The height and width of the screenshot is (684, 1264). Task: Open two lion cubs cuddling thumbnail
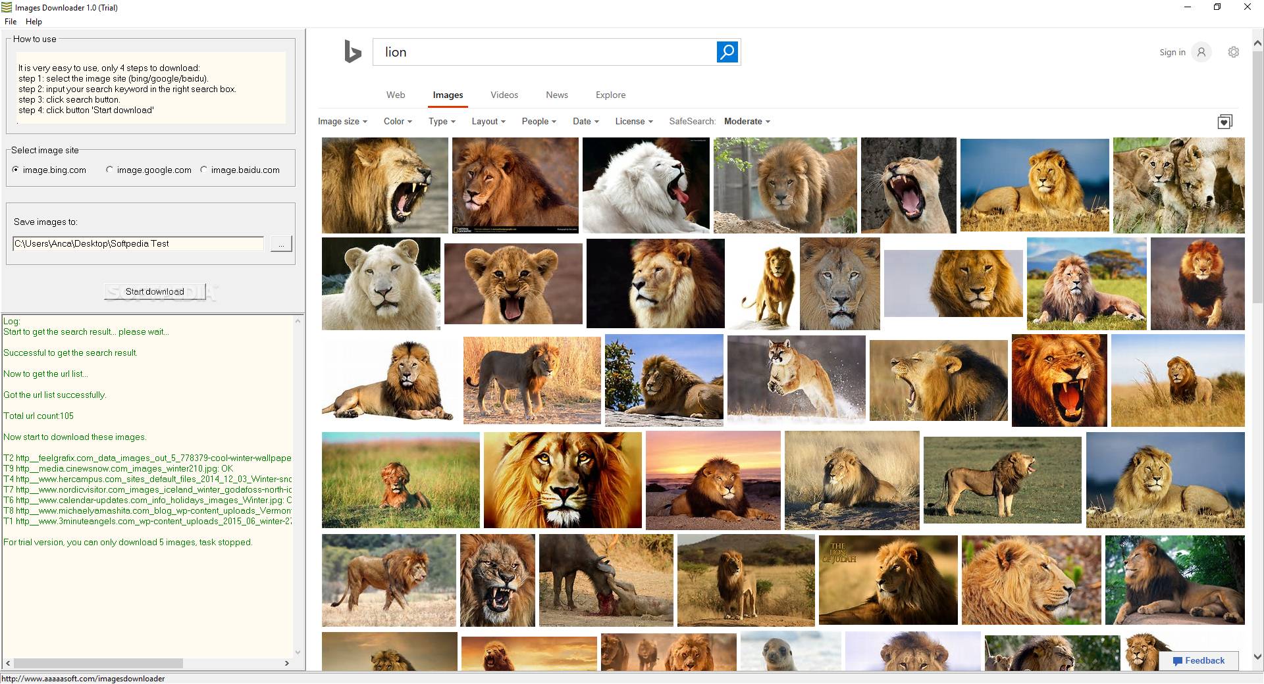[x=1178, y=185]
